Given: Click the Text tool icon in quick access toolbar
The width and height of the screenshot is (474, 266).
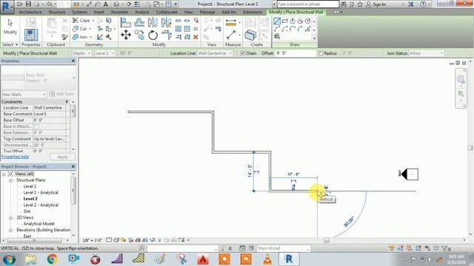Looking at the screenshot, I should coord(106,4).
